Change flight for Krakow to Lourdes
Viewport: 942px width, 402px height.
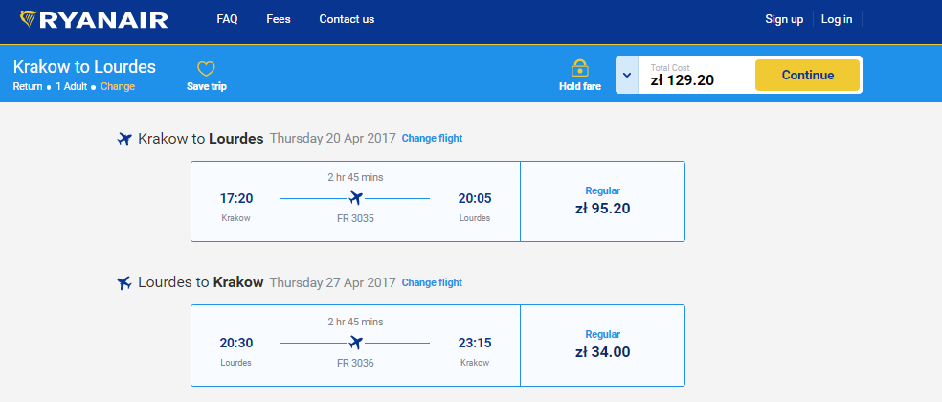(x=432, y=139)
